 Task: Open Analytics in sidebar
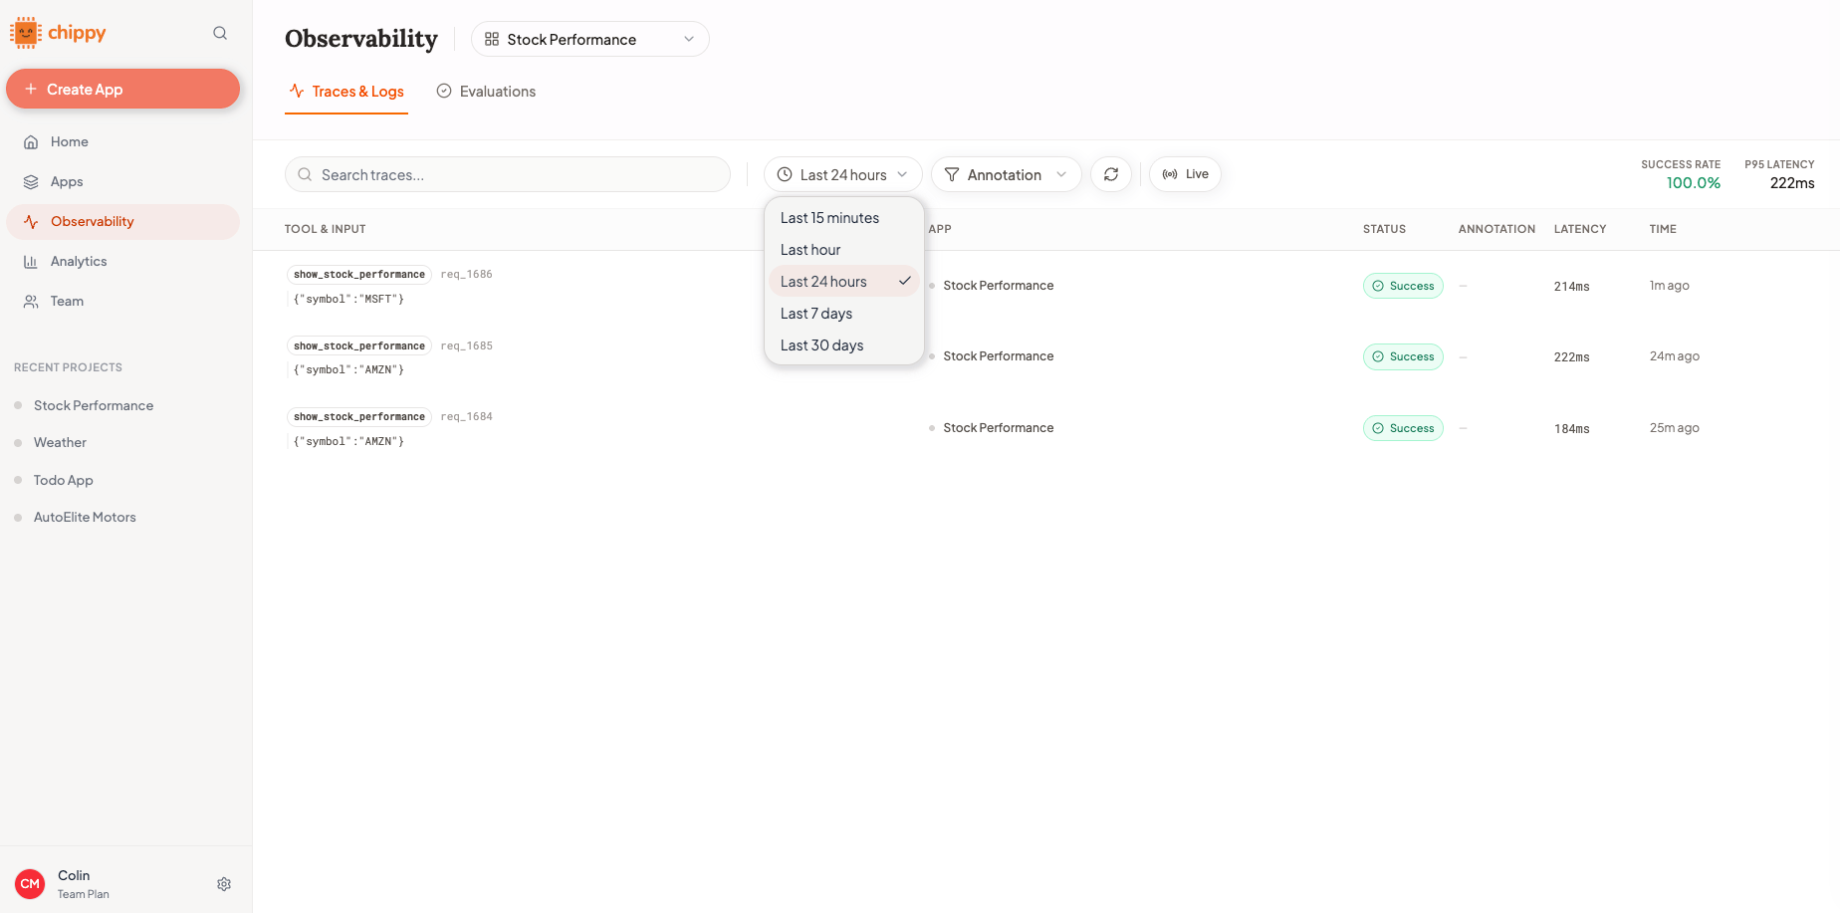point(123,262)
